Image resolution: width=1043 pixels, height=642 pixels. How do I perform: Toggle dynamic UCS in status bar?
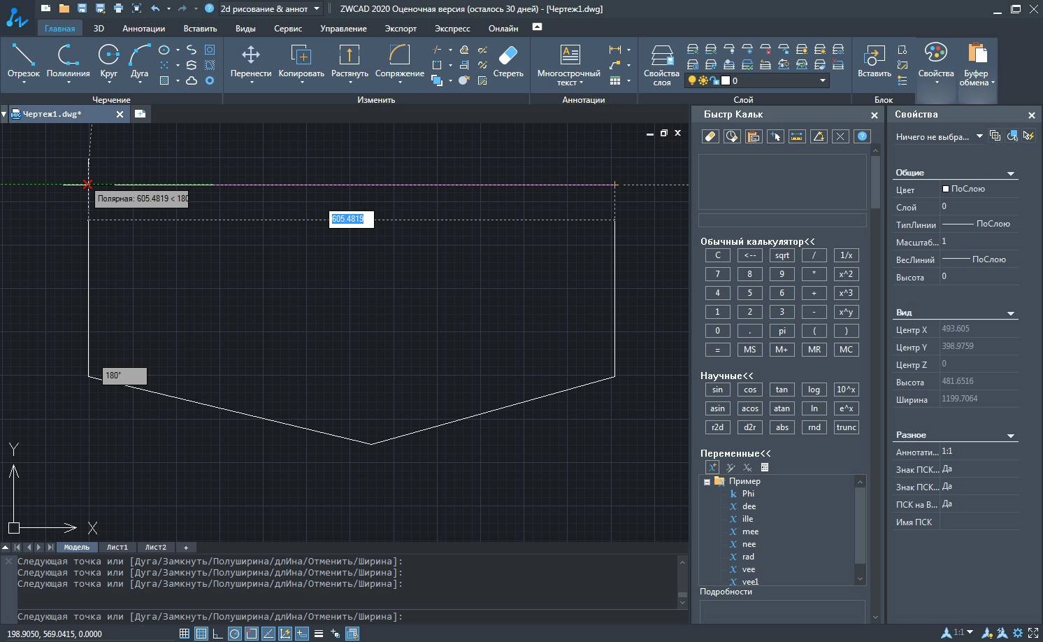pos(285,634)
